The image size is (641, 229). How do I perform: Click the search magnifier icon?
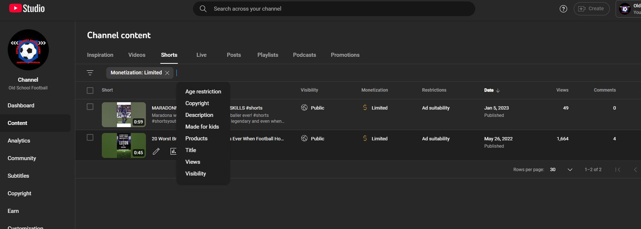203,9
